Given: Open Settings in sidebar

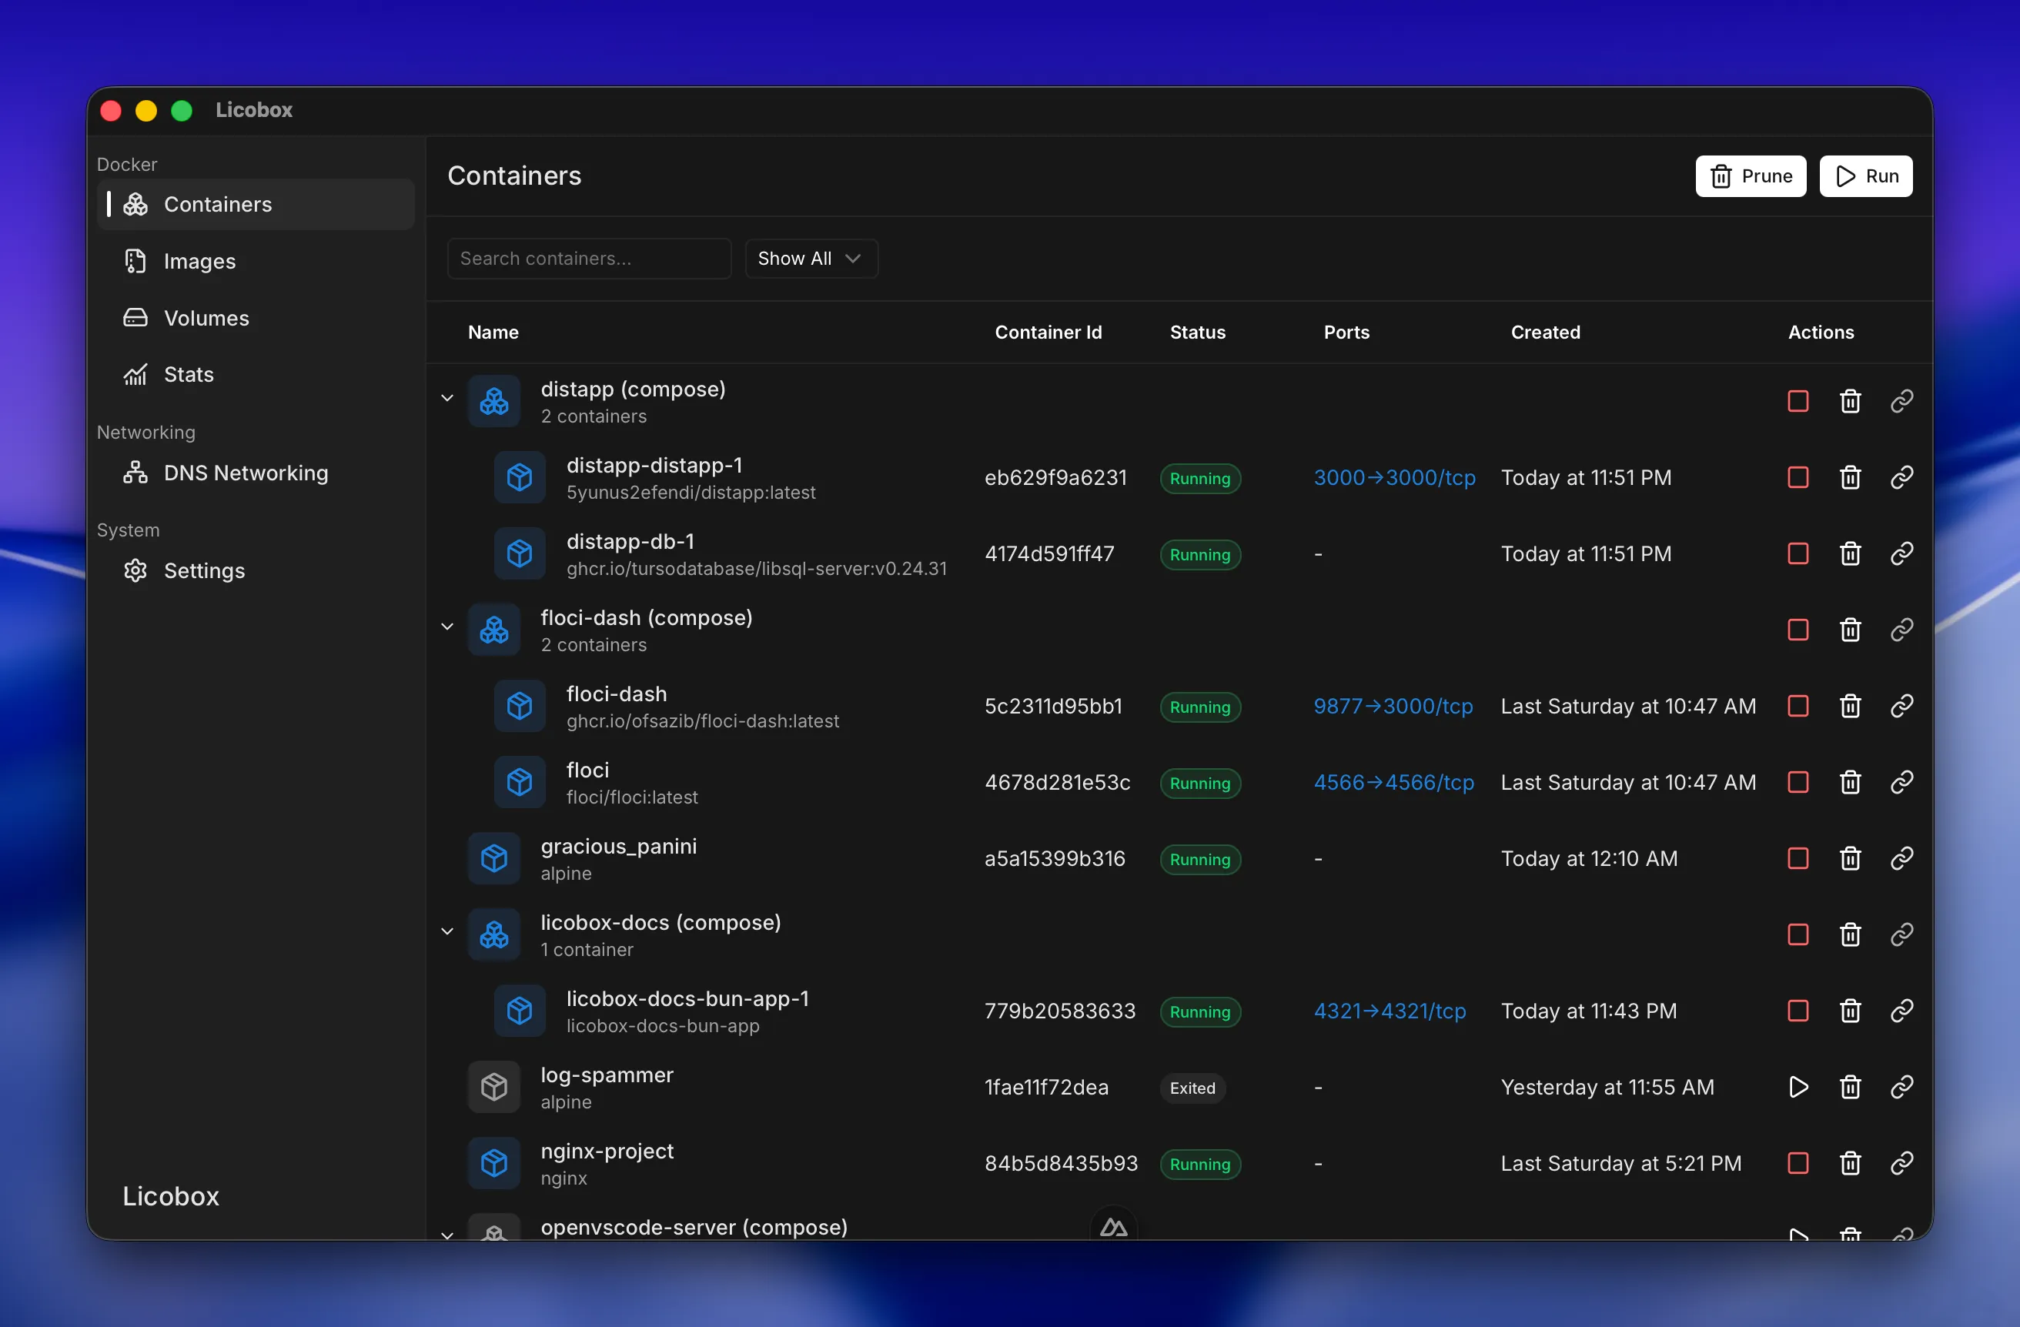Looking at the screenshot, I should point(256,571).
